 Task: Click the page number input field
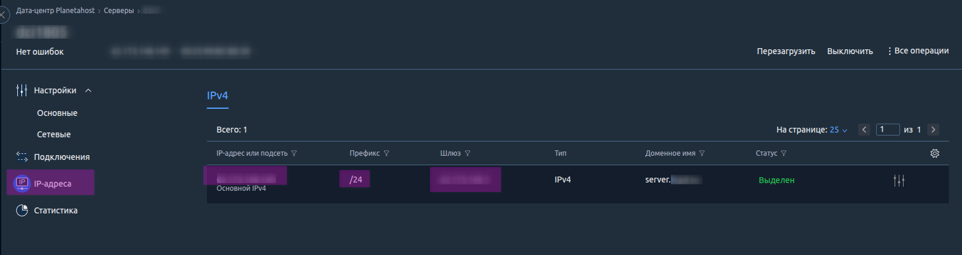click(887, 130)
